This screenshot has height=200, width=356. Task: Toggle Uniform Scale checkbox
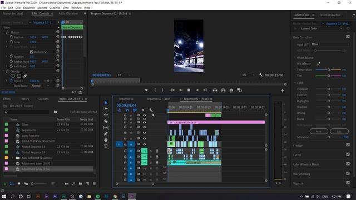pyautogui.click(x=32, y=52)
